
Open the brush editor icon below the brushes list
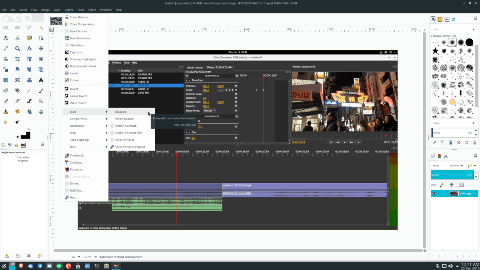434,142
